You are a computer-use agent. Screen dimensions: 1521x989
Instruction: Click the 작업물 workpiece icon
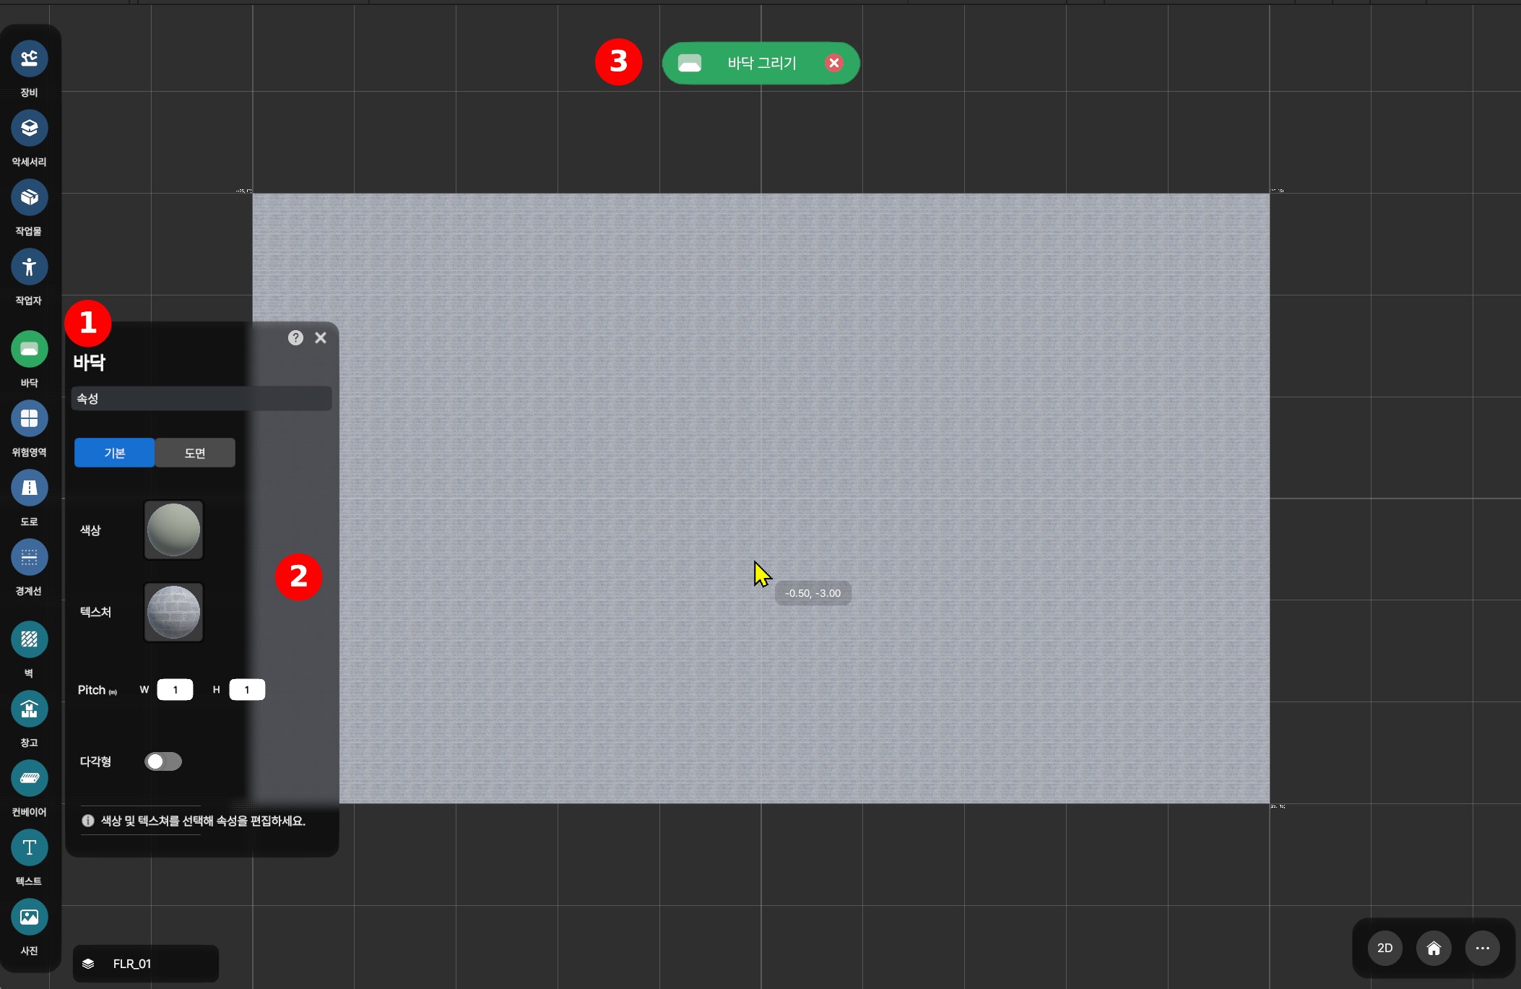pos(29,197)
